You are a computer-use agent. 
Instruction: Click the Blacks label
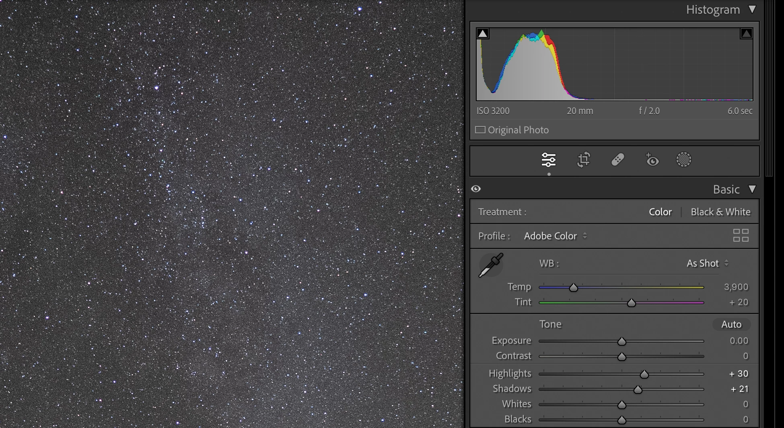pos(518,419)
